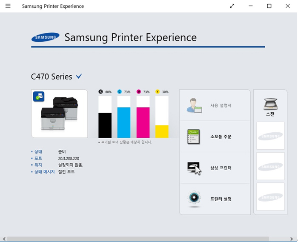Open the user guide person icon
The width and height of the screenshot is (298, 242).
[x=194, y=105]
